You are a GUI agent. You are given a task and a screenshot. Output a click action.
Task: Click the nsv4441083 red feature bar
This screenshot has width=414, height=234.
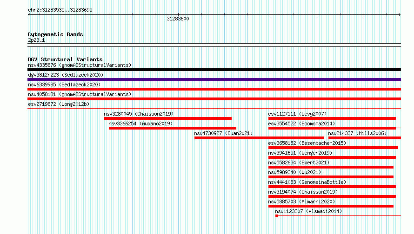pyautogui.click(x=332, y=187)
